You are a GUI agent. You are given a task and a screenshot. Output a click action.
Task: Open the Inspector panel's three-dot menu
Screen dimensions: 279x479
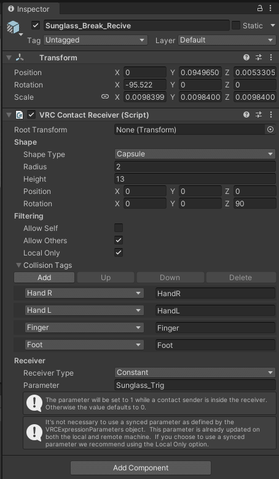pos(270,8)
